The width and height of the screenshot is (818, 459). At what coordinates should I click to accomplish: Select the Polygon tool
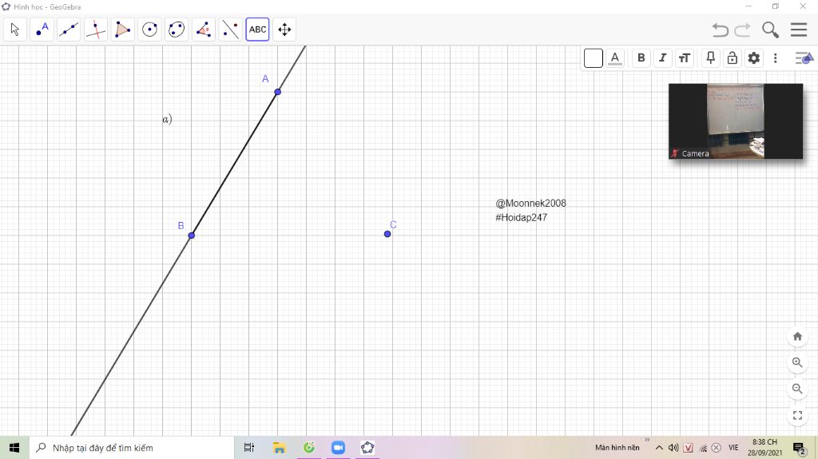coord(122,30)
